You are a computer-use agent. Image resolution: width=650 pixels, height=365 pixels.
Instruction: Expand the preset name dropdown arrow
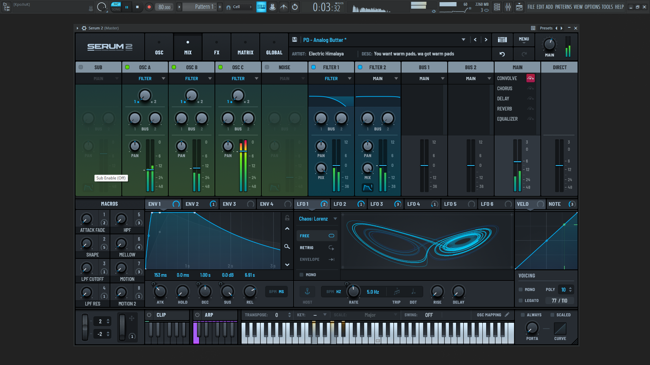463,40
